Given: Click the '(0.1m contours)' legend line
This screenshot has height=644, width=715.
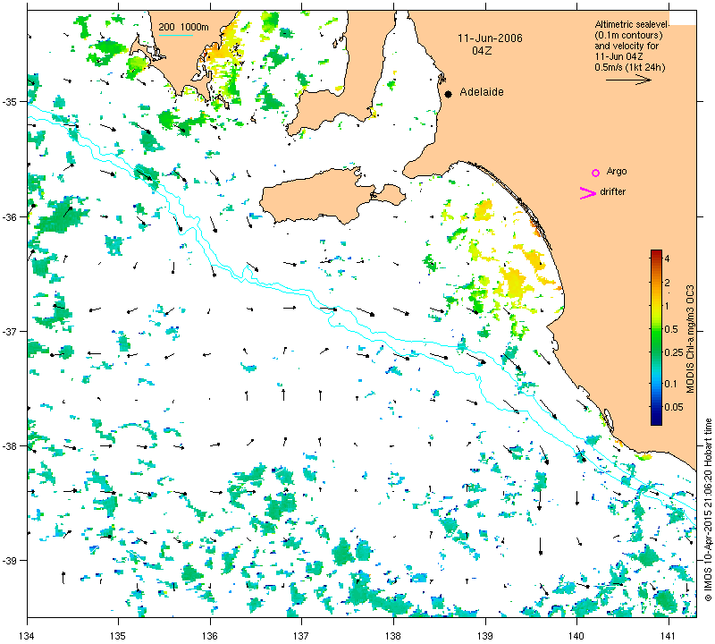Looking at the screenshot, I should point(629,35).
